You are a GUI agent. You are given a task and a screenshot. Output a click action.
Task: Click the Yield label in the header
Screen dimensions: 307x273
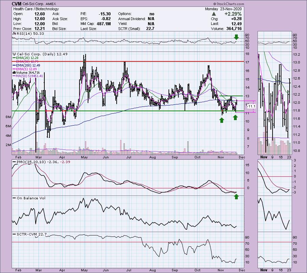pyautogui.click(x=122, y=24)
